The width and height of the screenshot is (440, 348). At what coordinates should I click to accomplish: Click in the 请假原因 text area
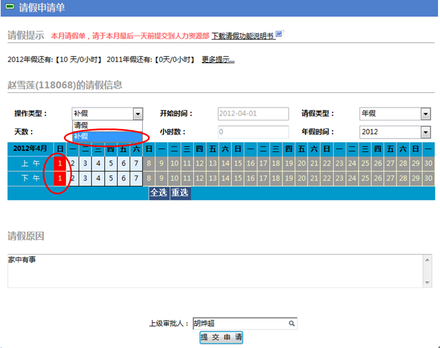tap(215, 271)
